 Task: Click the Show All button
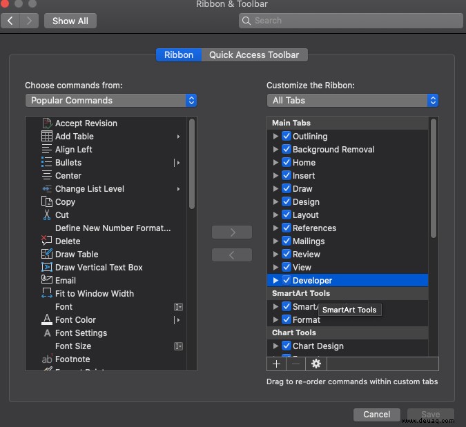[x=70, y=21]
